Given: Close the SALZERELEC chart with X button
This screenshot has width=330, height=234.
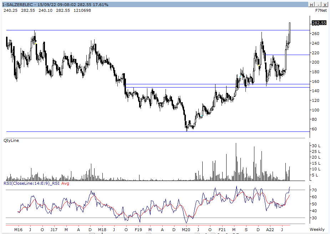Looking at the screenshot, I should 325,5.
